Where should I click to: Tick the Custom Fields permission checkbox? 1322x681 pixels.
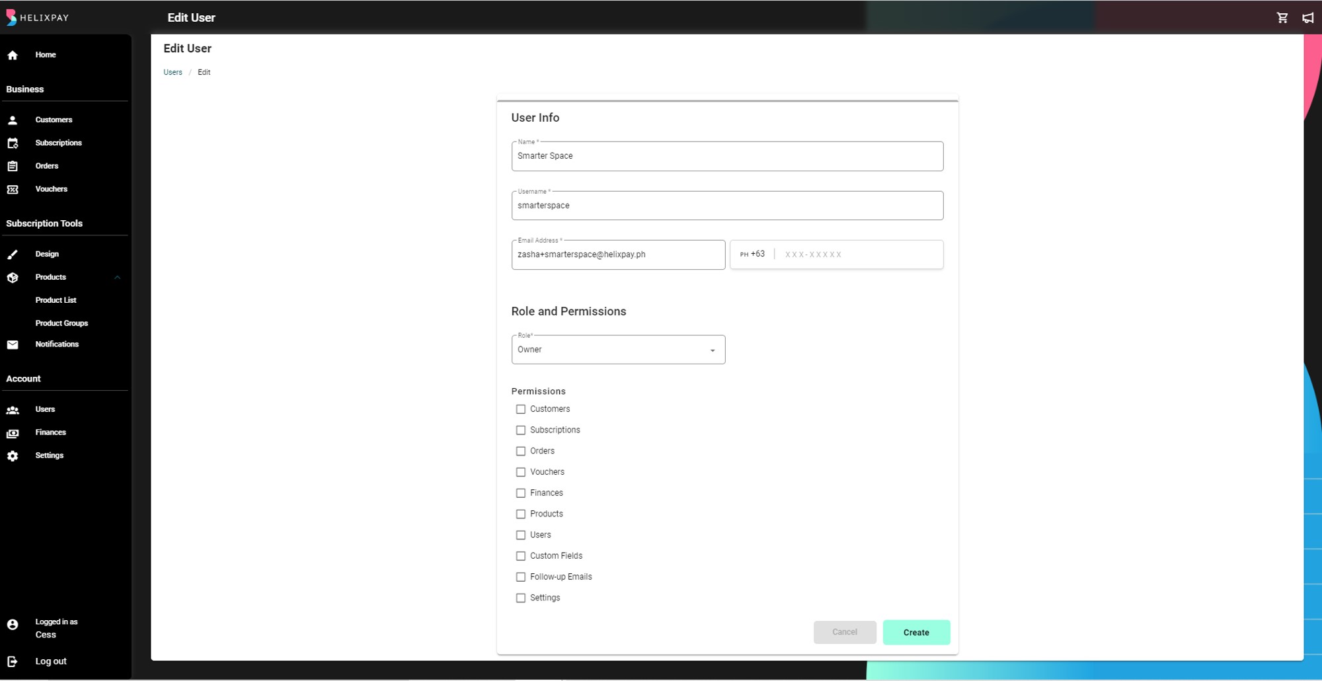click(521, 556)
